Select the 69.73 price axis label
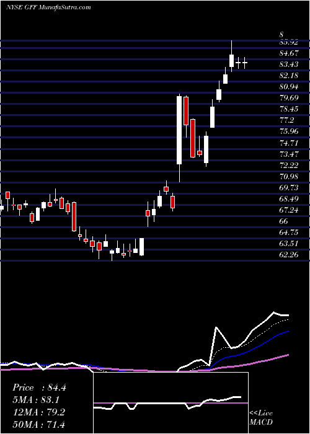The width and height of the screenshot is (310, 434). click(x=289, y=188)
